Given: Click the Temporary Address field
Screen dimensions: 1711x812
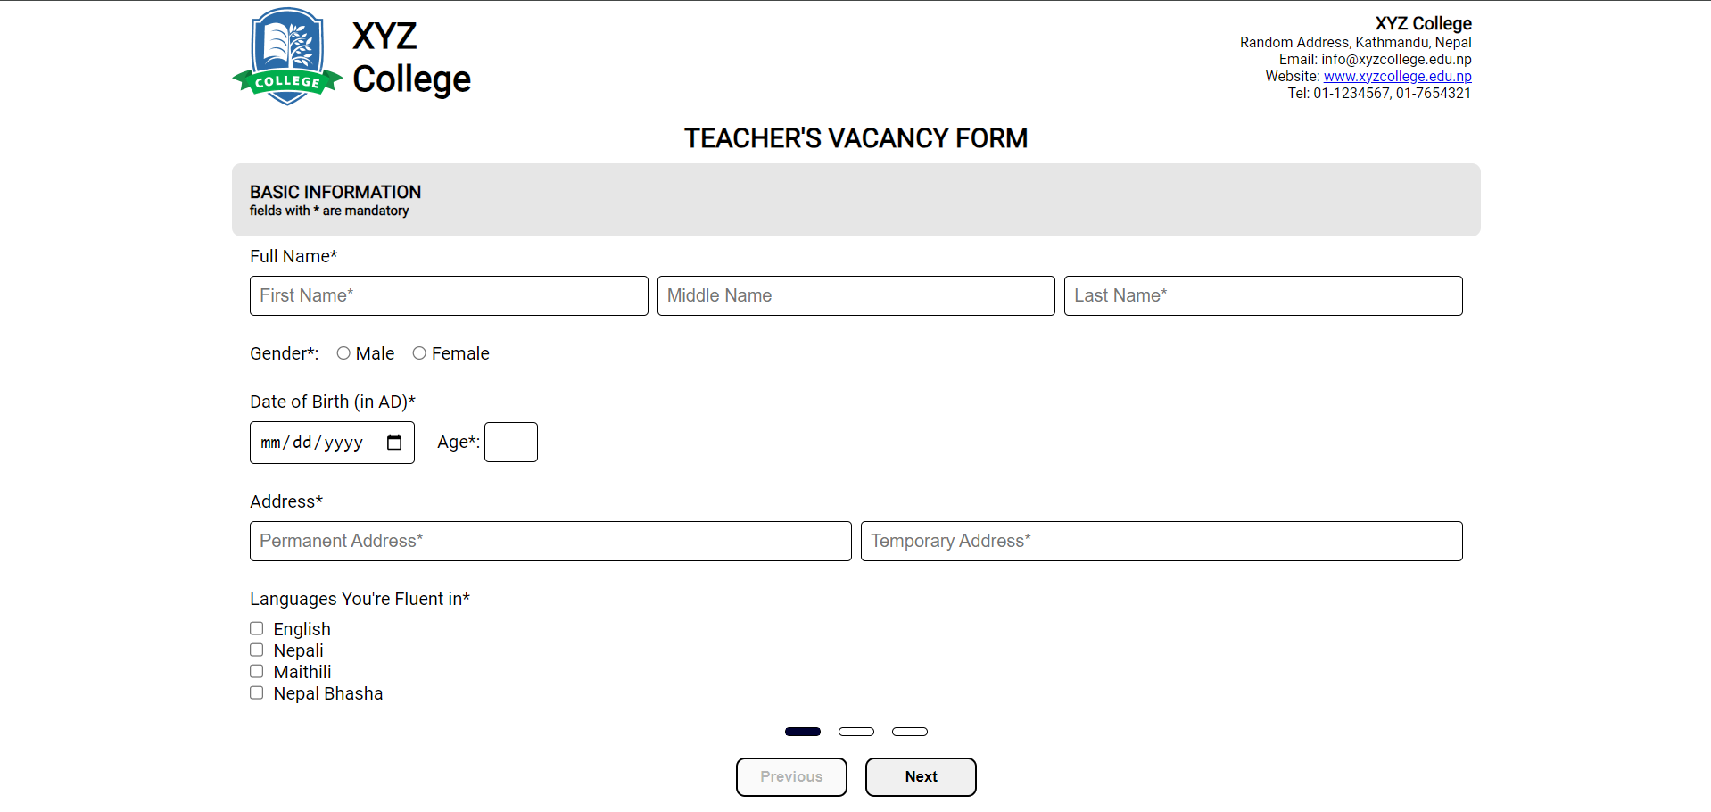Looking at the screenshot, I should [1161, 541].
